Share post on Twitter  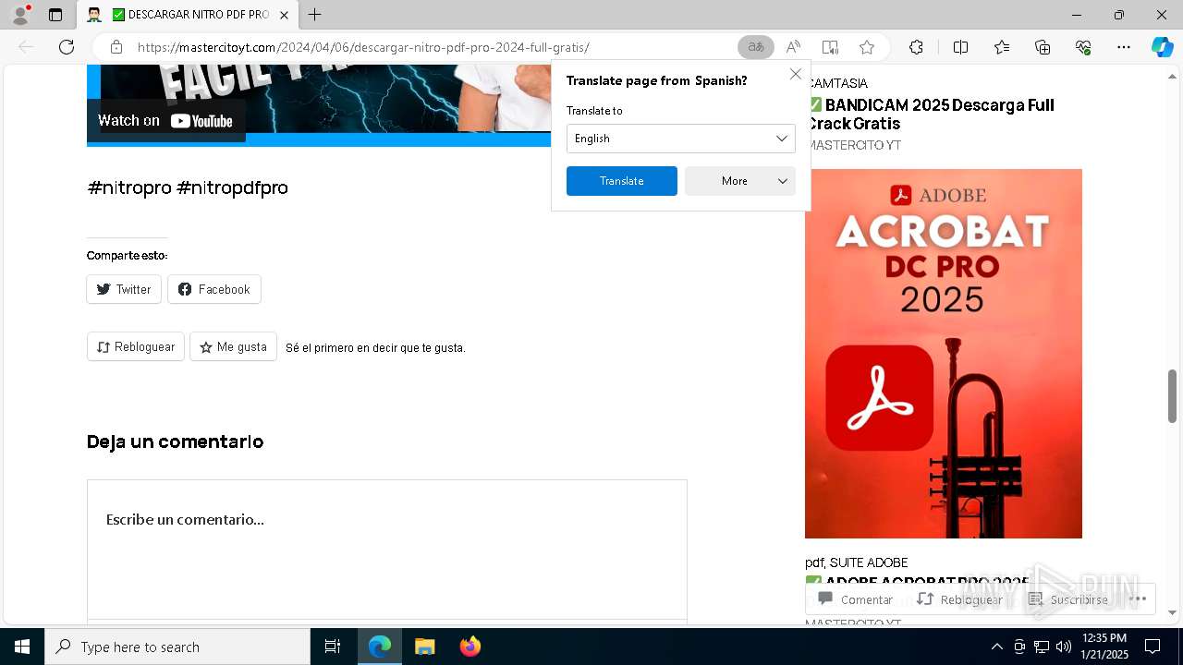[x=124, y=289]
